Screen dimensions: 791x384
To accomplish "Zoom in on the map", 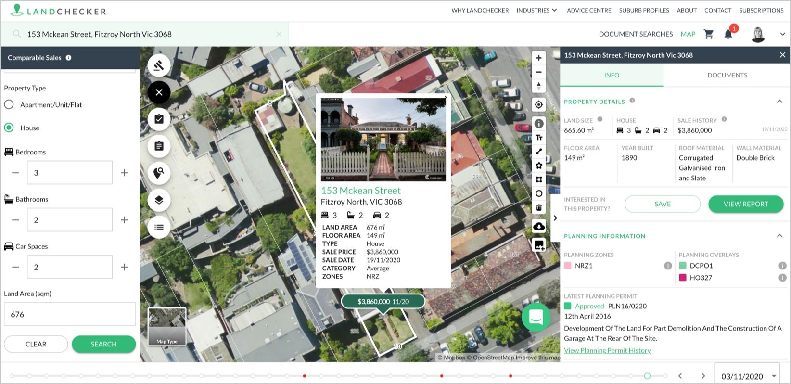I will [x=539, y=58].
